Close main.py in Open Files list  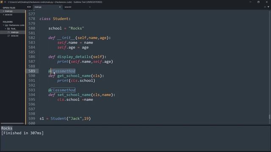coord(3,11)
